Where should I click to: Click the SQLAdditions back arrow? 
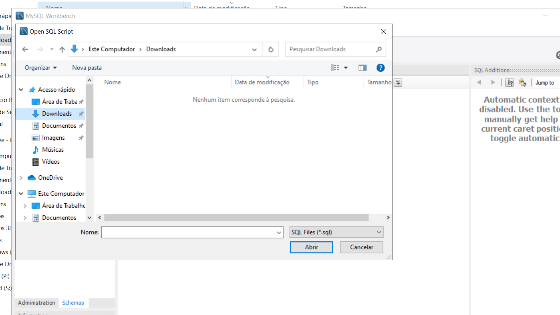coord(479,82)
